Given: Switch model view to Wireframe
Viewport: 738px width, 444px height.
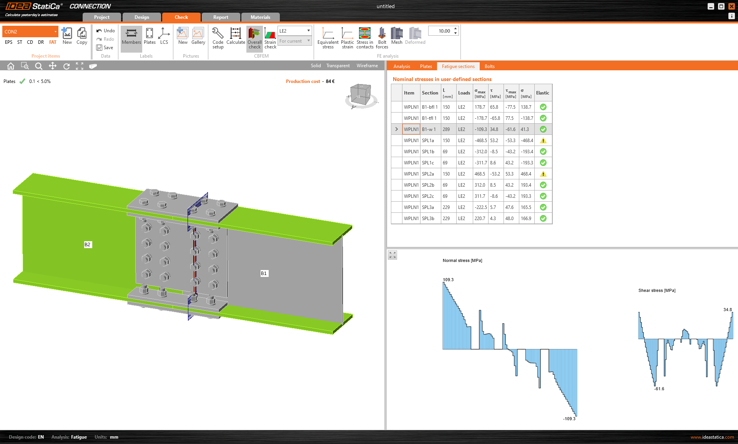Looking at the screenshot, I should pos(367,66).
